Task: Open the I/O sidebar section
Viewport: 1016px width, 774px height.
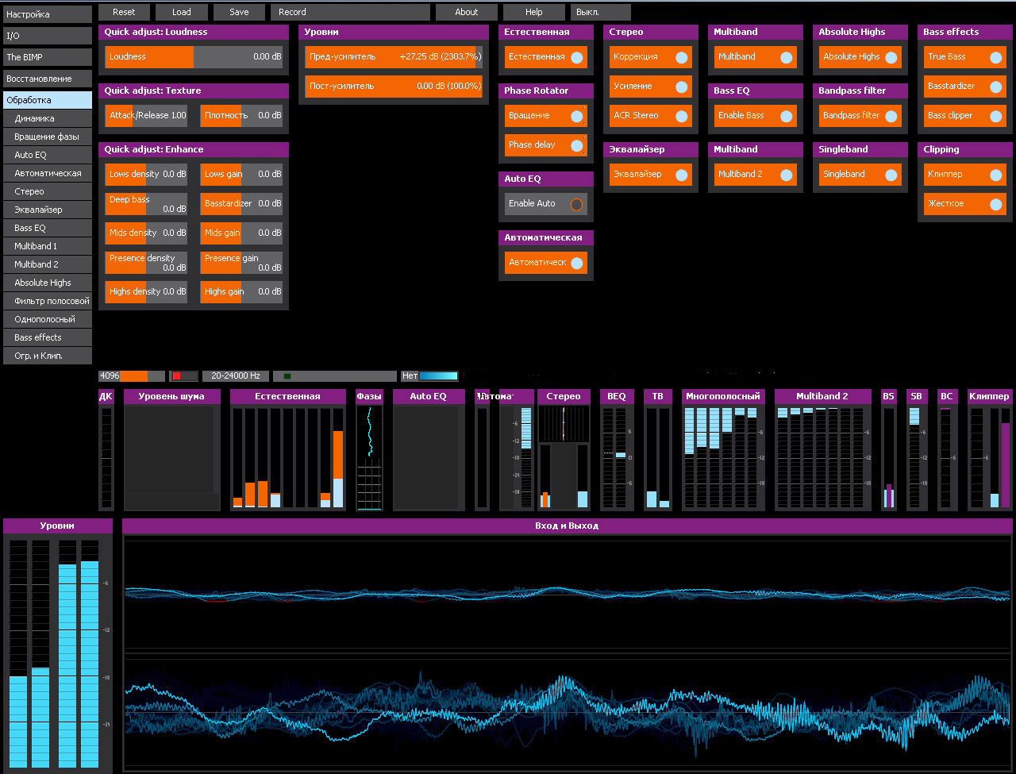Action: point(46,36)
